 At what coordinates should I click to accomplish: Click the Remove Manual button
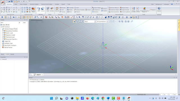pyautogui.click(x=114, y=8)
